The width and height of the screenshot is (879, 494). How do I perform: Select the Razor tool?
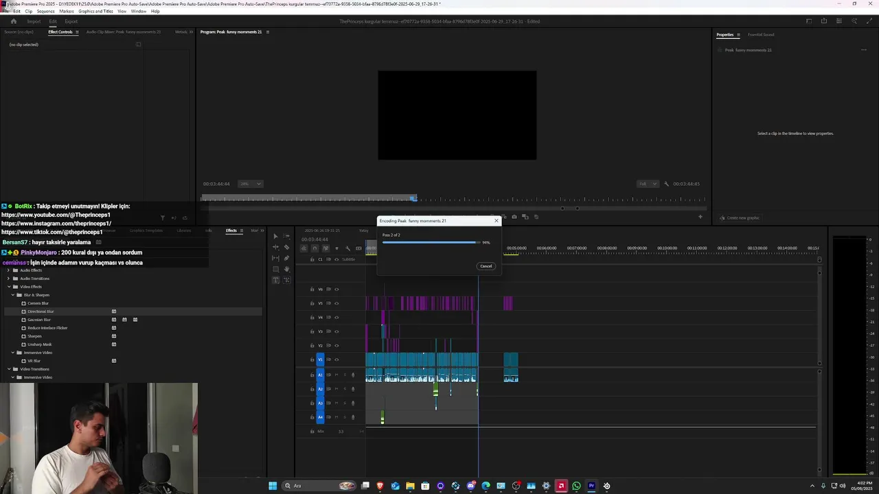286,247
